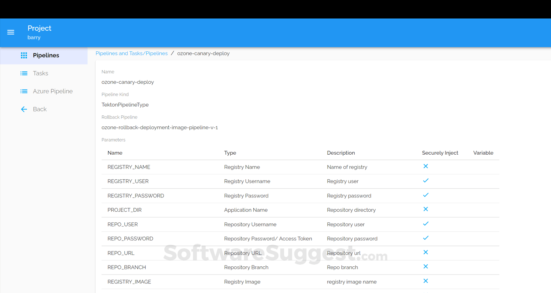Click the Azure Pipeline icon in the sidebar
This screenshot has width=551, height=293.
pos(24,91)
